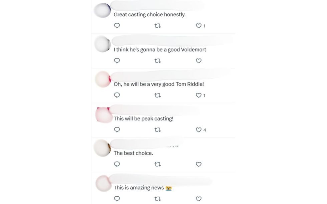The width and height of the screenshot is (327, 204).
Task: Toggle the heart on the Tom Riddle reply
Action: click(198, 95)
